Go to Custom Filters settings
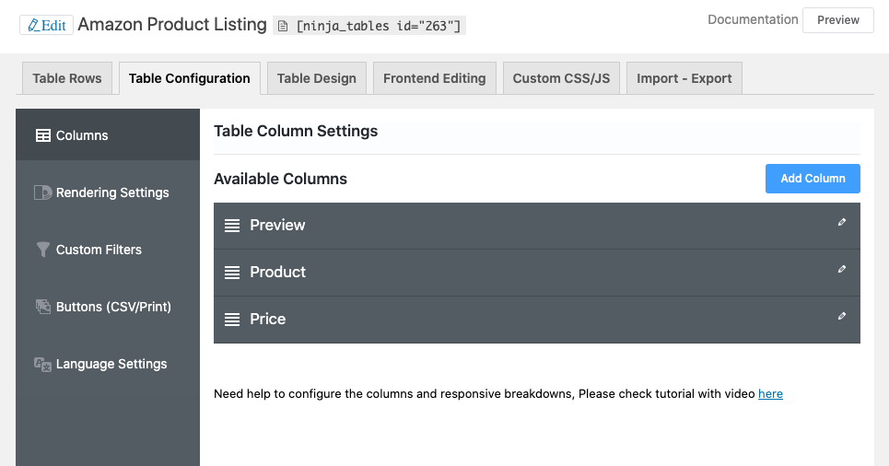This screenshot has height=466, width=889. [x=99, y=250]
